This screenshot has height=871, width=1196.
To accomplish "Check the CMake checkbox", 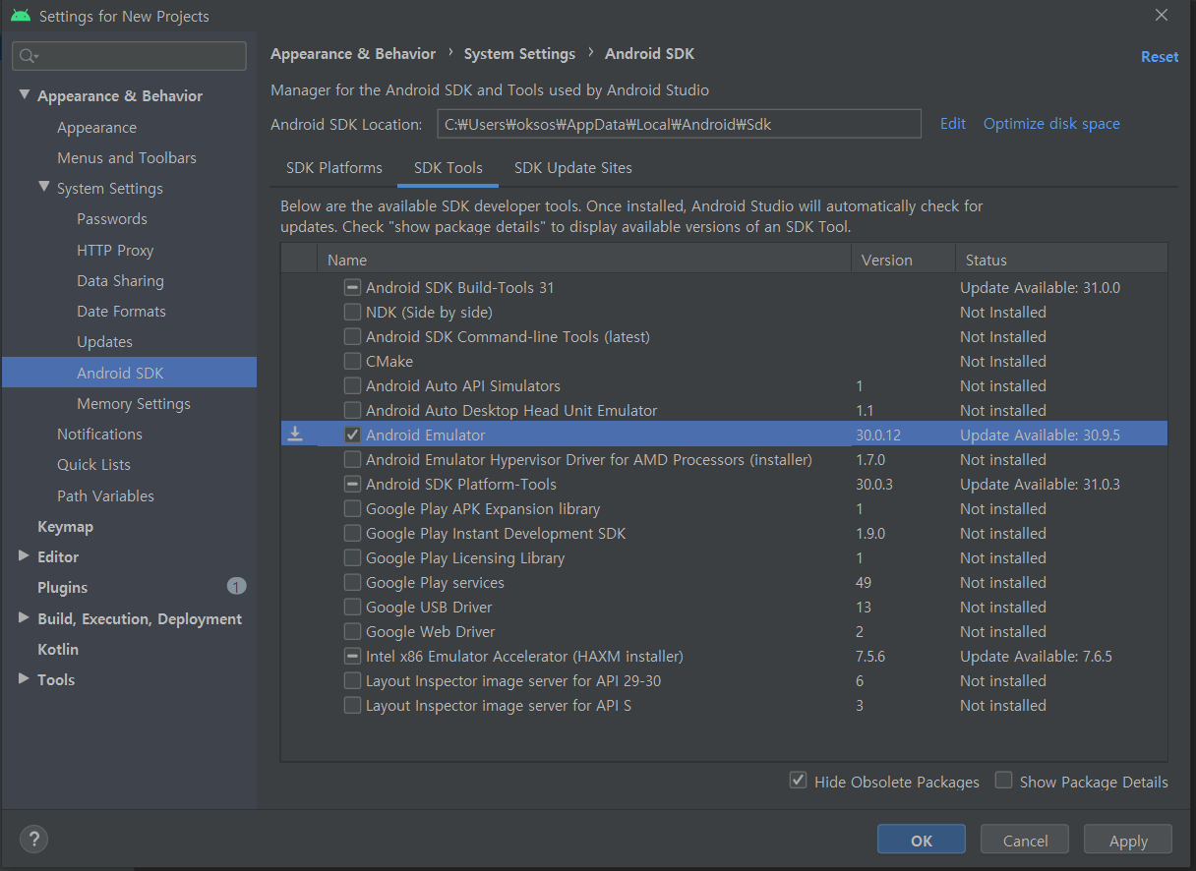I will [352, 362].
